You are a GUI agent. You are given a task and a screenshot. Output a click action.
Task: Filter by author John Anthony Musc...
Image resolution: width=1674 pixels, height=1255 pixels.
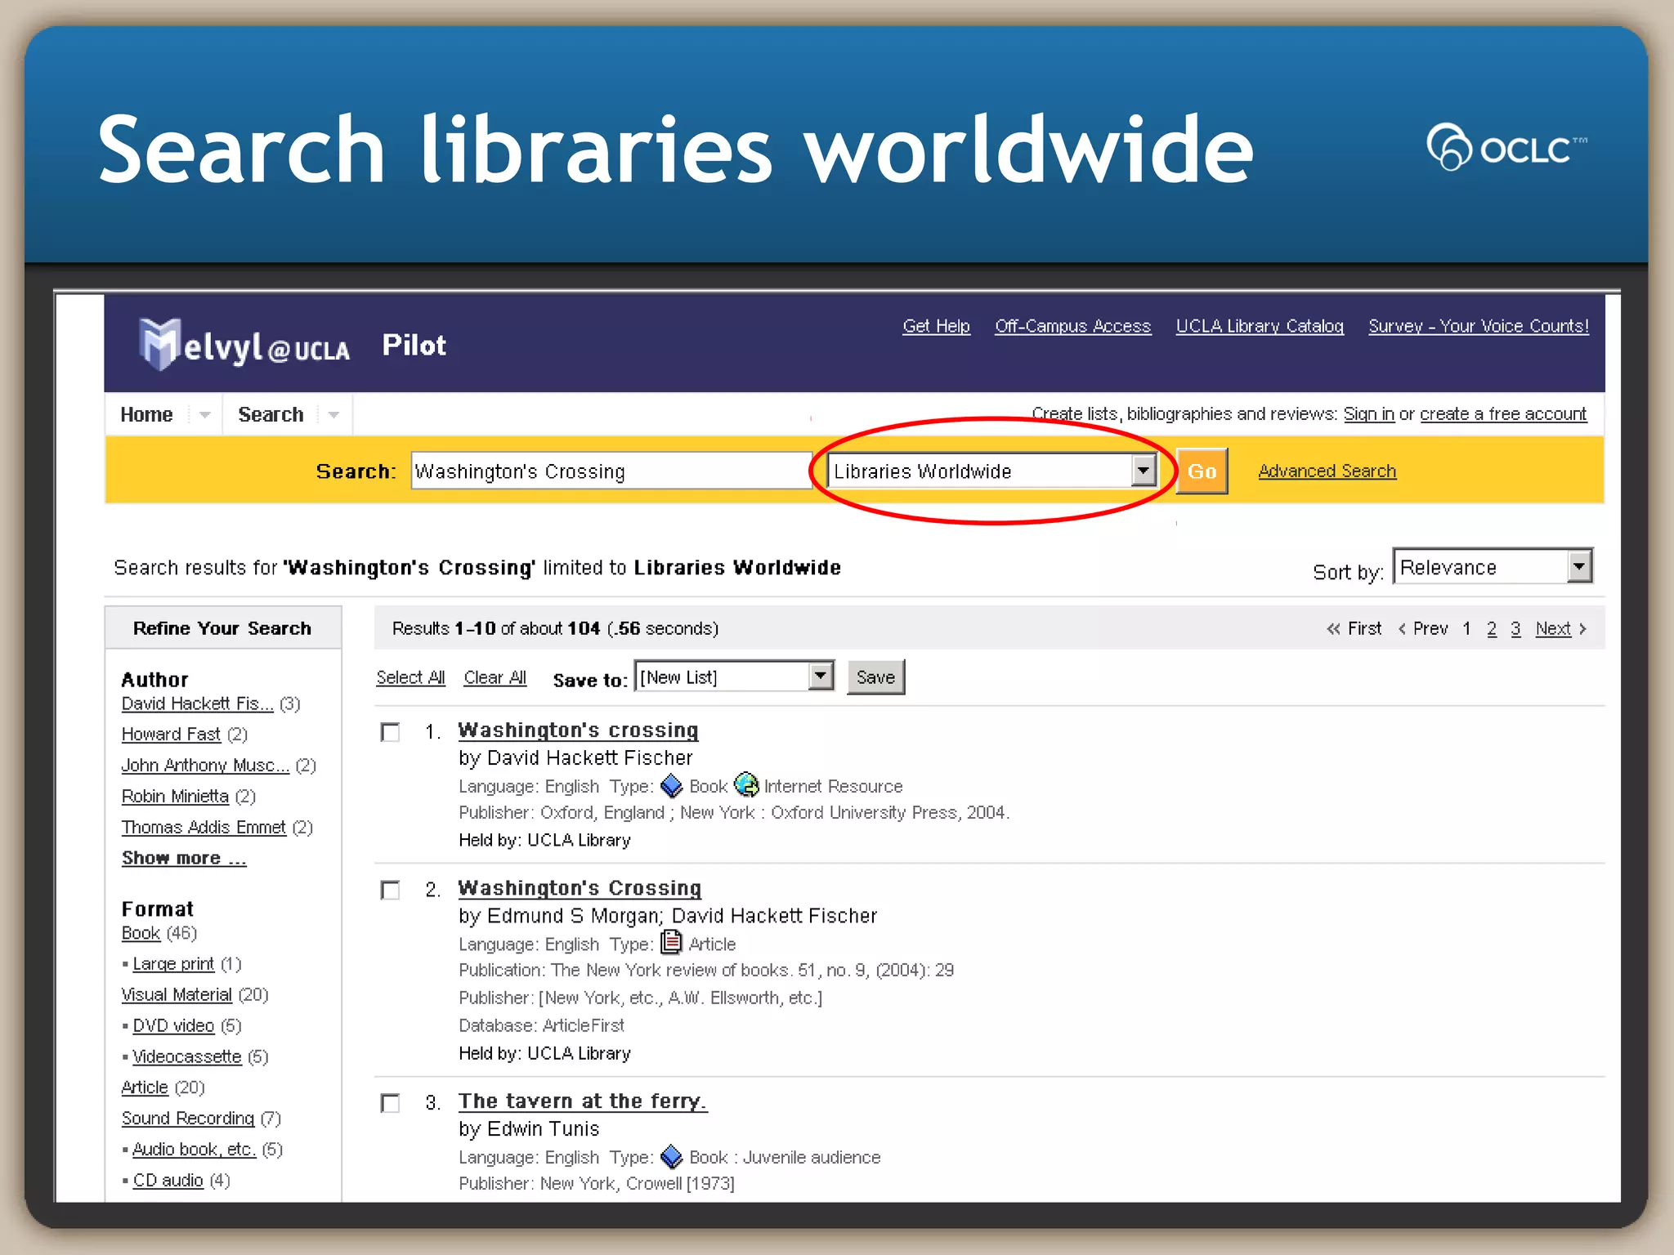coord(205,765)
